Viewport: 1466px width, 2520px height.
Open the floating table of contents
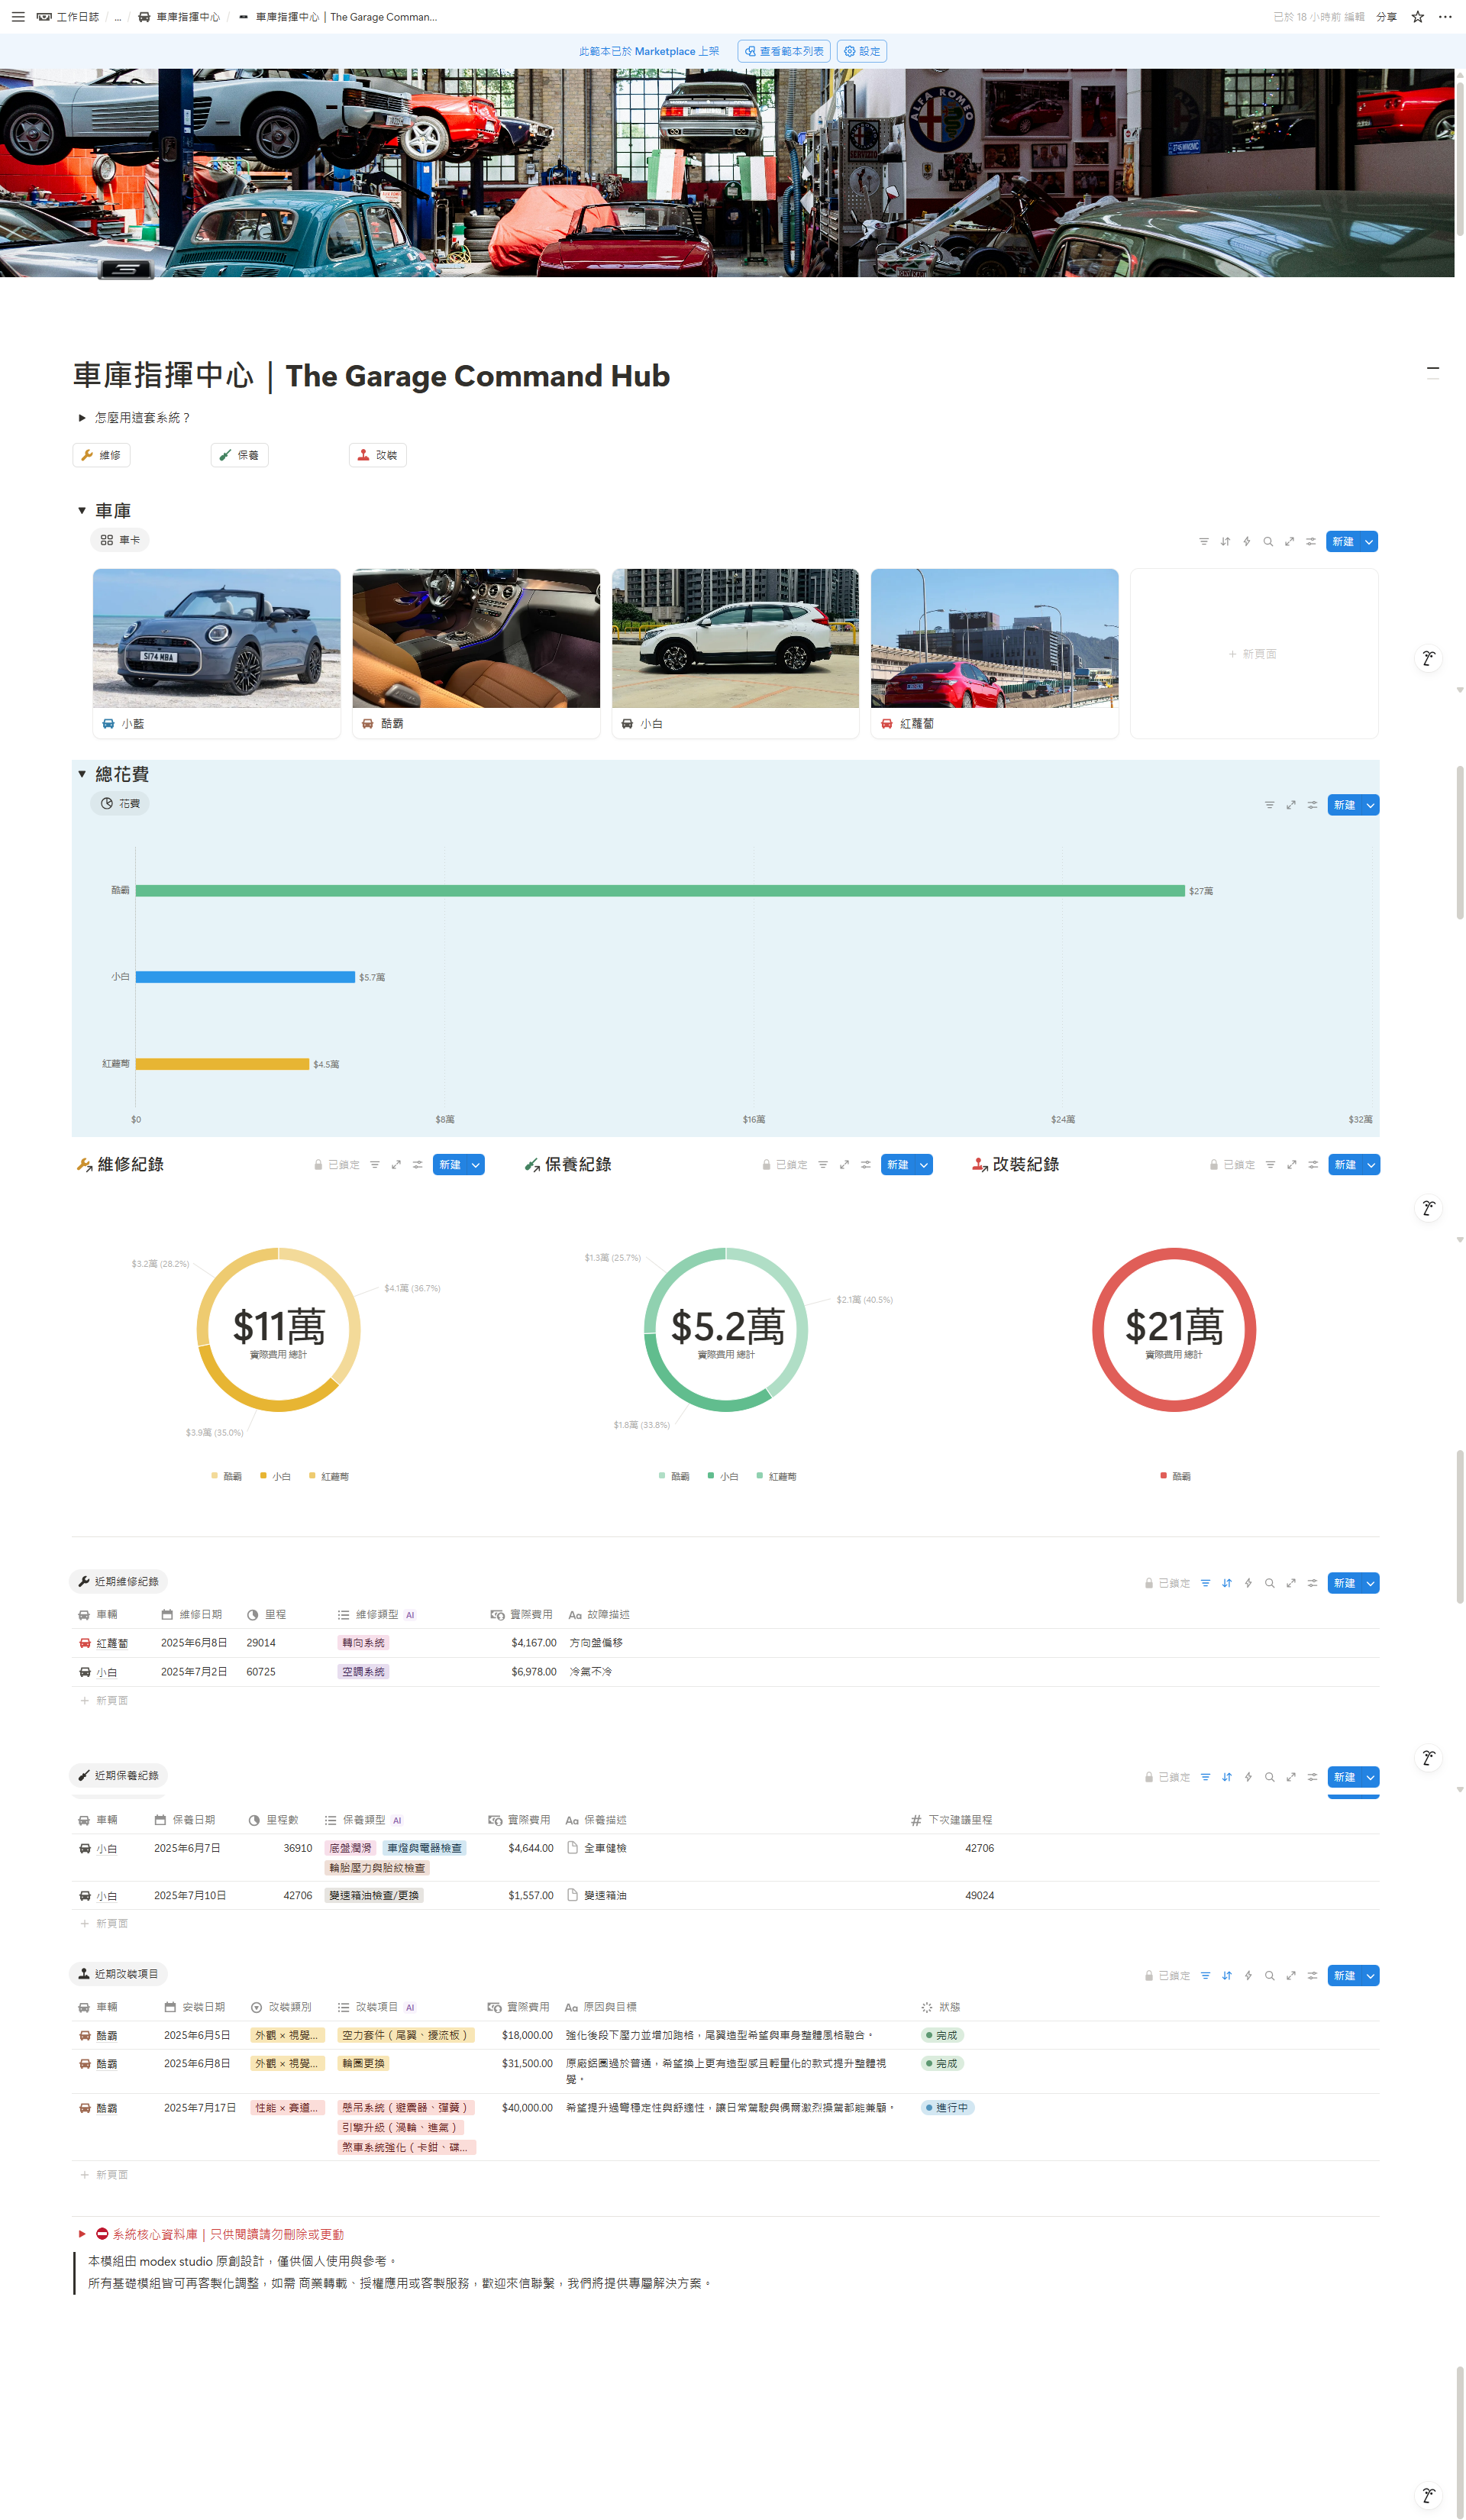point(1433,371)
